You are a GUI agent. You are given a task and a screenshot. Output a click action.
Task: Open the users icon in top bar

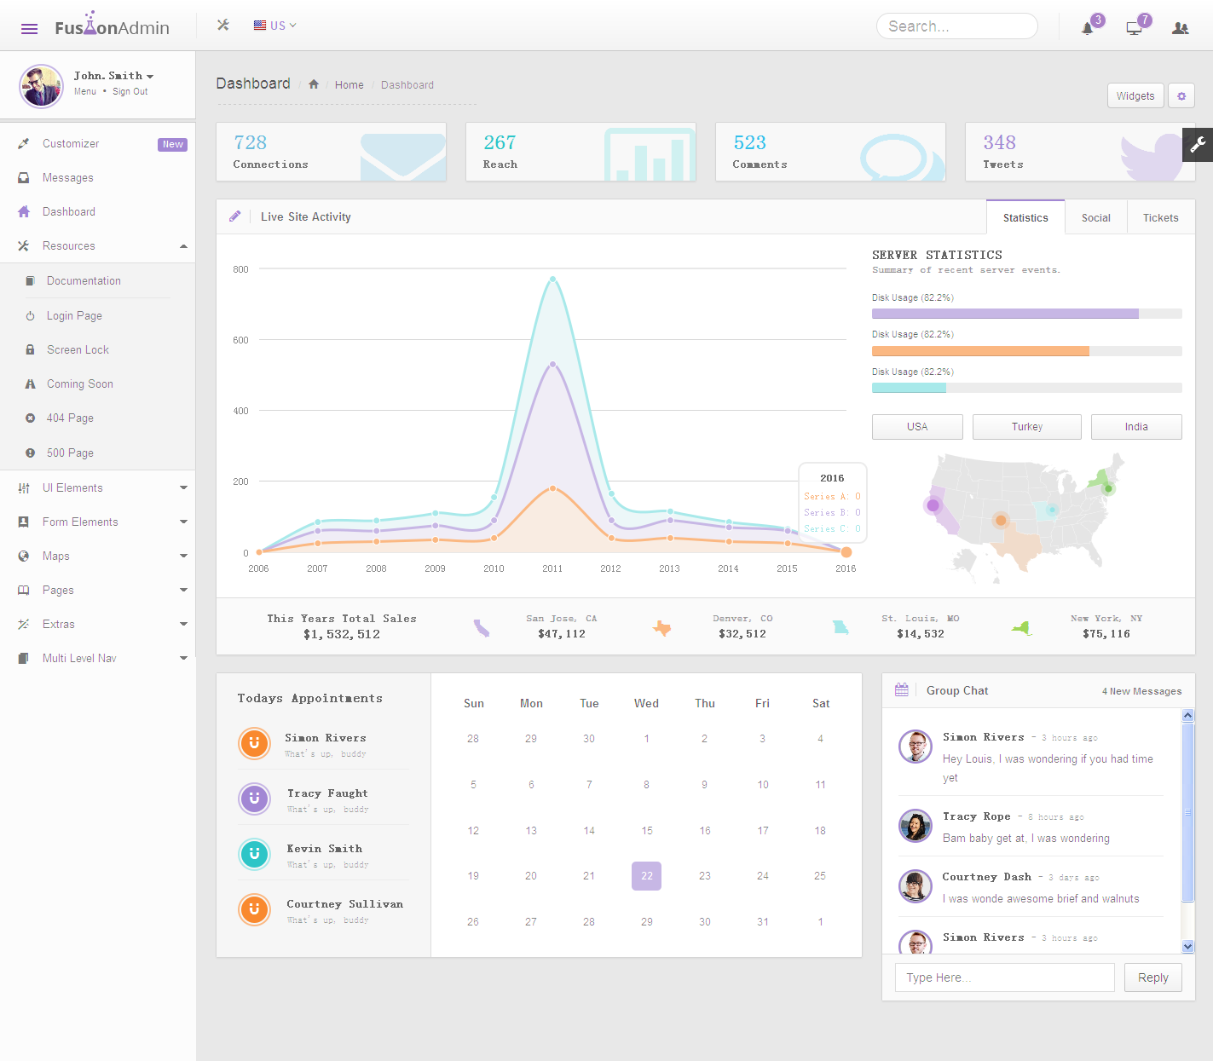point(1180,28)
